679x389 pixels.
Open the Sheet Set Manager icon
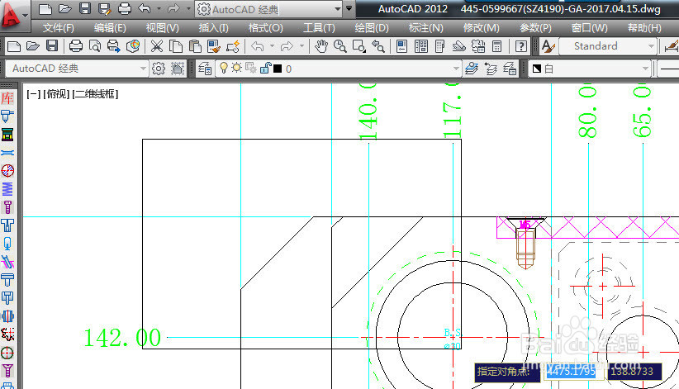tap(459, 46)
